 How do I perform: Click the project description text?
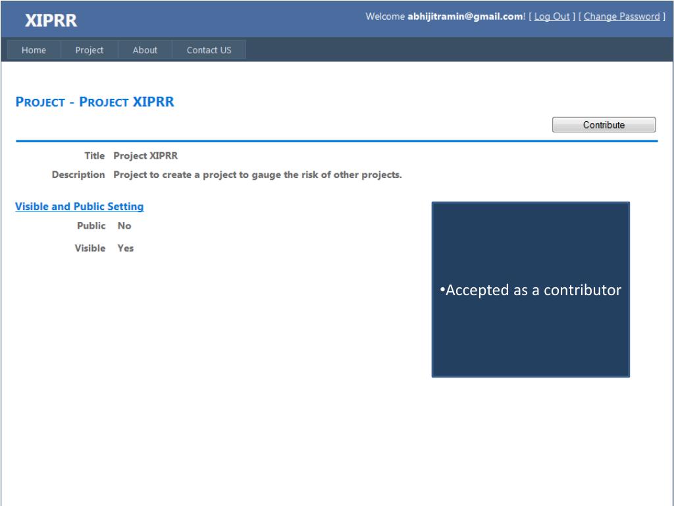point(257,175)
